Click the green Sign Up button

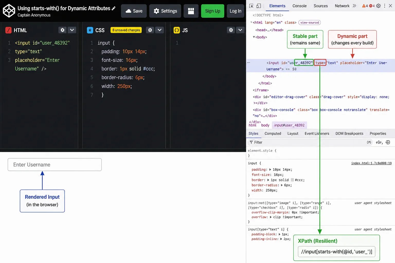tap(213, 11)
